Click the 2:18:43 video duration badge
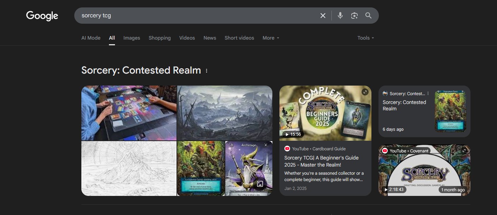 [394, 190]
